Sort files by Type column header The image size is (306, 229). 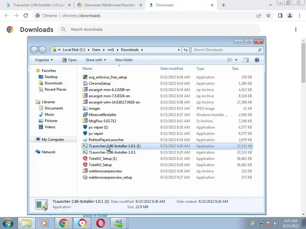coord(212,68)
